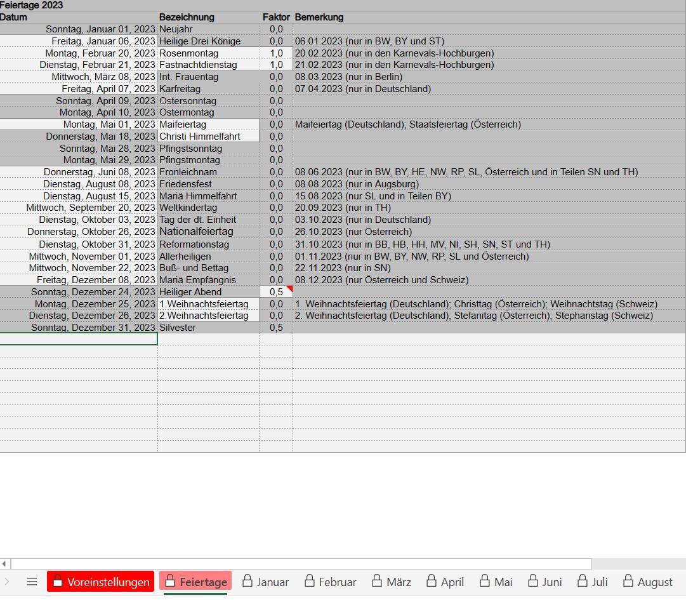Select the Bemerkung column header
This screenshot has height=600, width=686.
pos(489,17)
